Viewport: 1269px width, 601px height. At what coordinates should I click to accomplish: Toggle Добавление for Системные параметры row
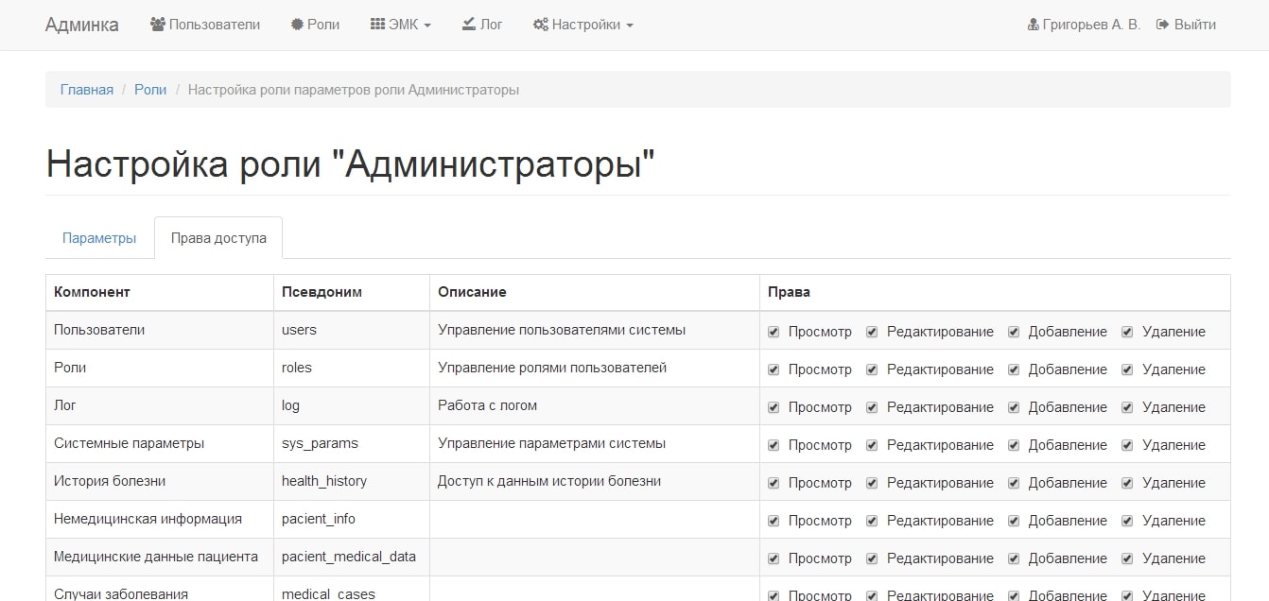[1014, 445]
